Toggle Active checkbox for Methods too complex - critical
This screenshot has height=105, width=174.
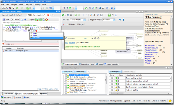point(112,81)
